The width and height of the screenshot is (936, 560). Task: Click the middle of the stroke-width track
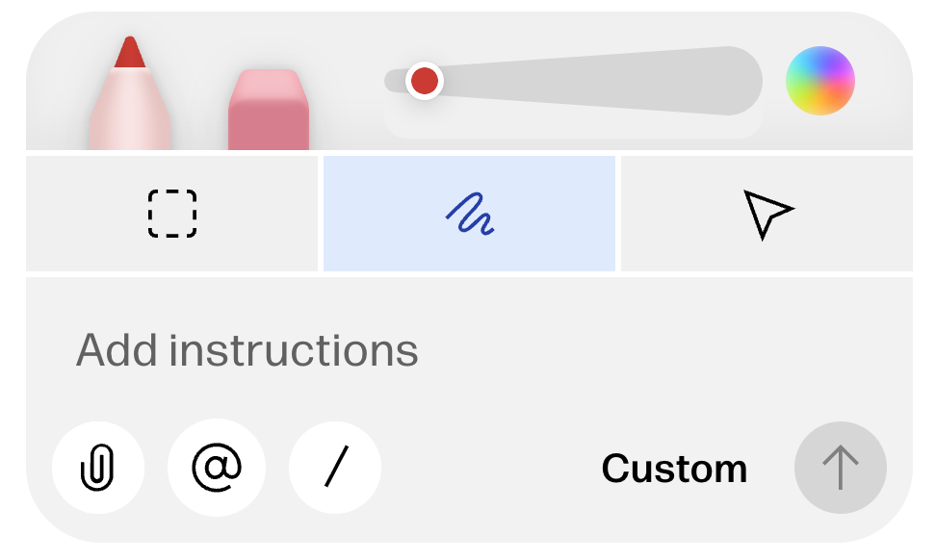coord(574,81)
